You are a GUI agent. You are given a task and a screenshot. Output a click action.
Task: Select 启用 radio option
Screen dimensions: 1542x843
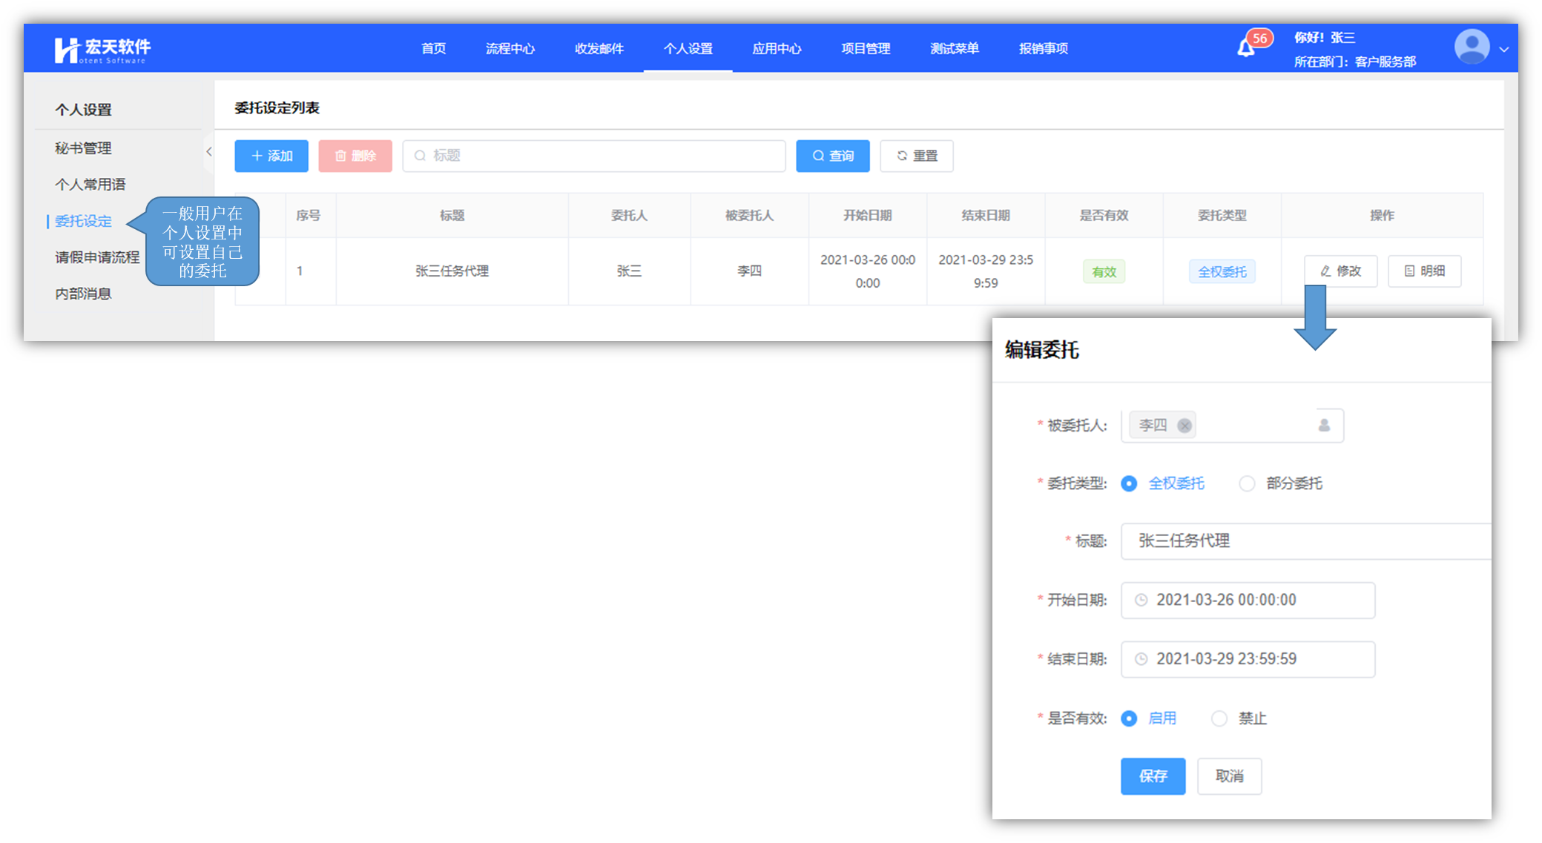point(1129,718)
